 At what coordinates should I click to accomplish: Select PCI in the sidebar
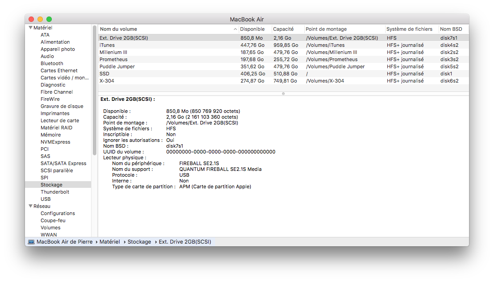tap(45, 149)
